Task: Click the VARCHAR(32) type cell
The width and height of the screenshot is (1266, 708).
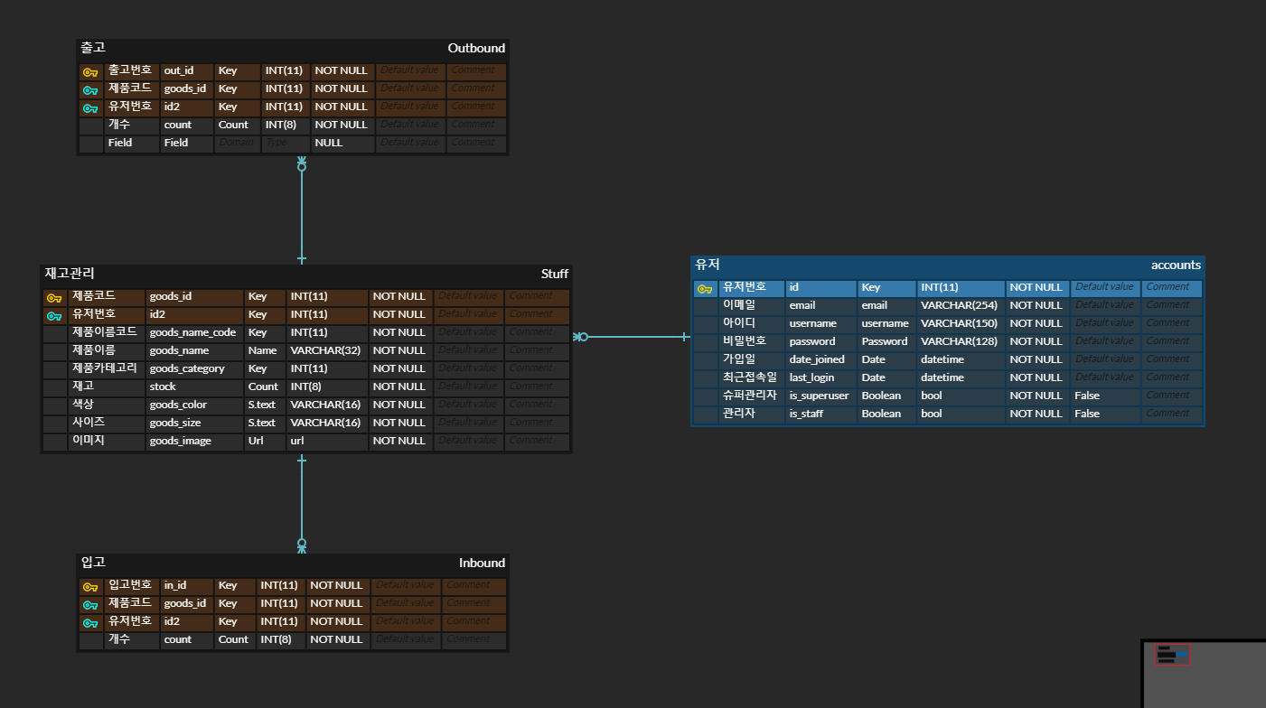Action: [x=327, y=350]
